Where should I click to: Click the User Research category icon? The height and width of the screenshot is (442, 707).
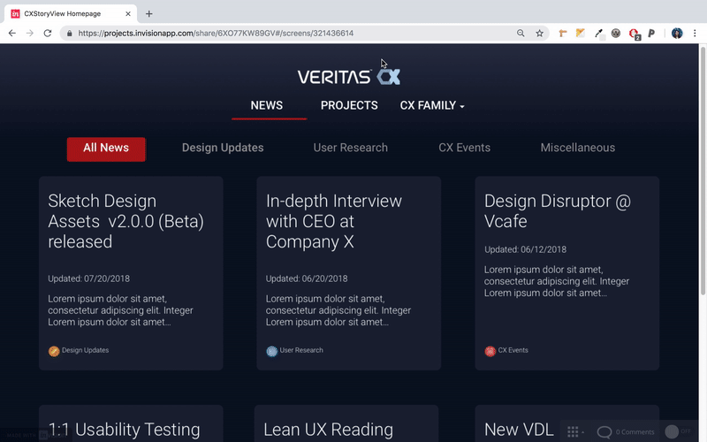click(x=272, y=351)
